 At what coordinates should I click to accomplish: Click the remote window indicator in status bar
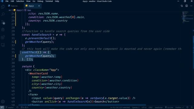tap(2, 107)
